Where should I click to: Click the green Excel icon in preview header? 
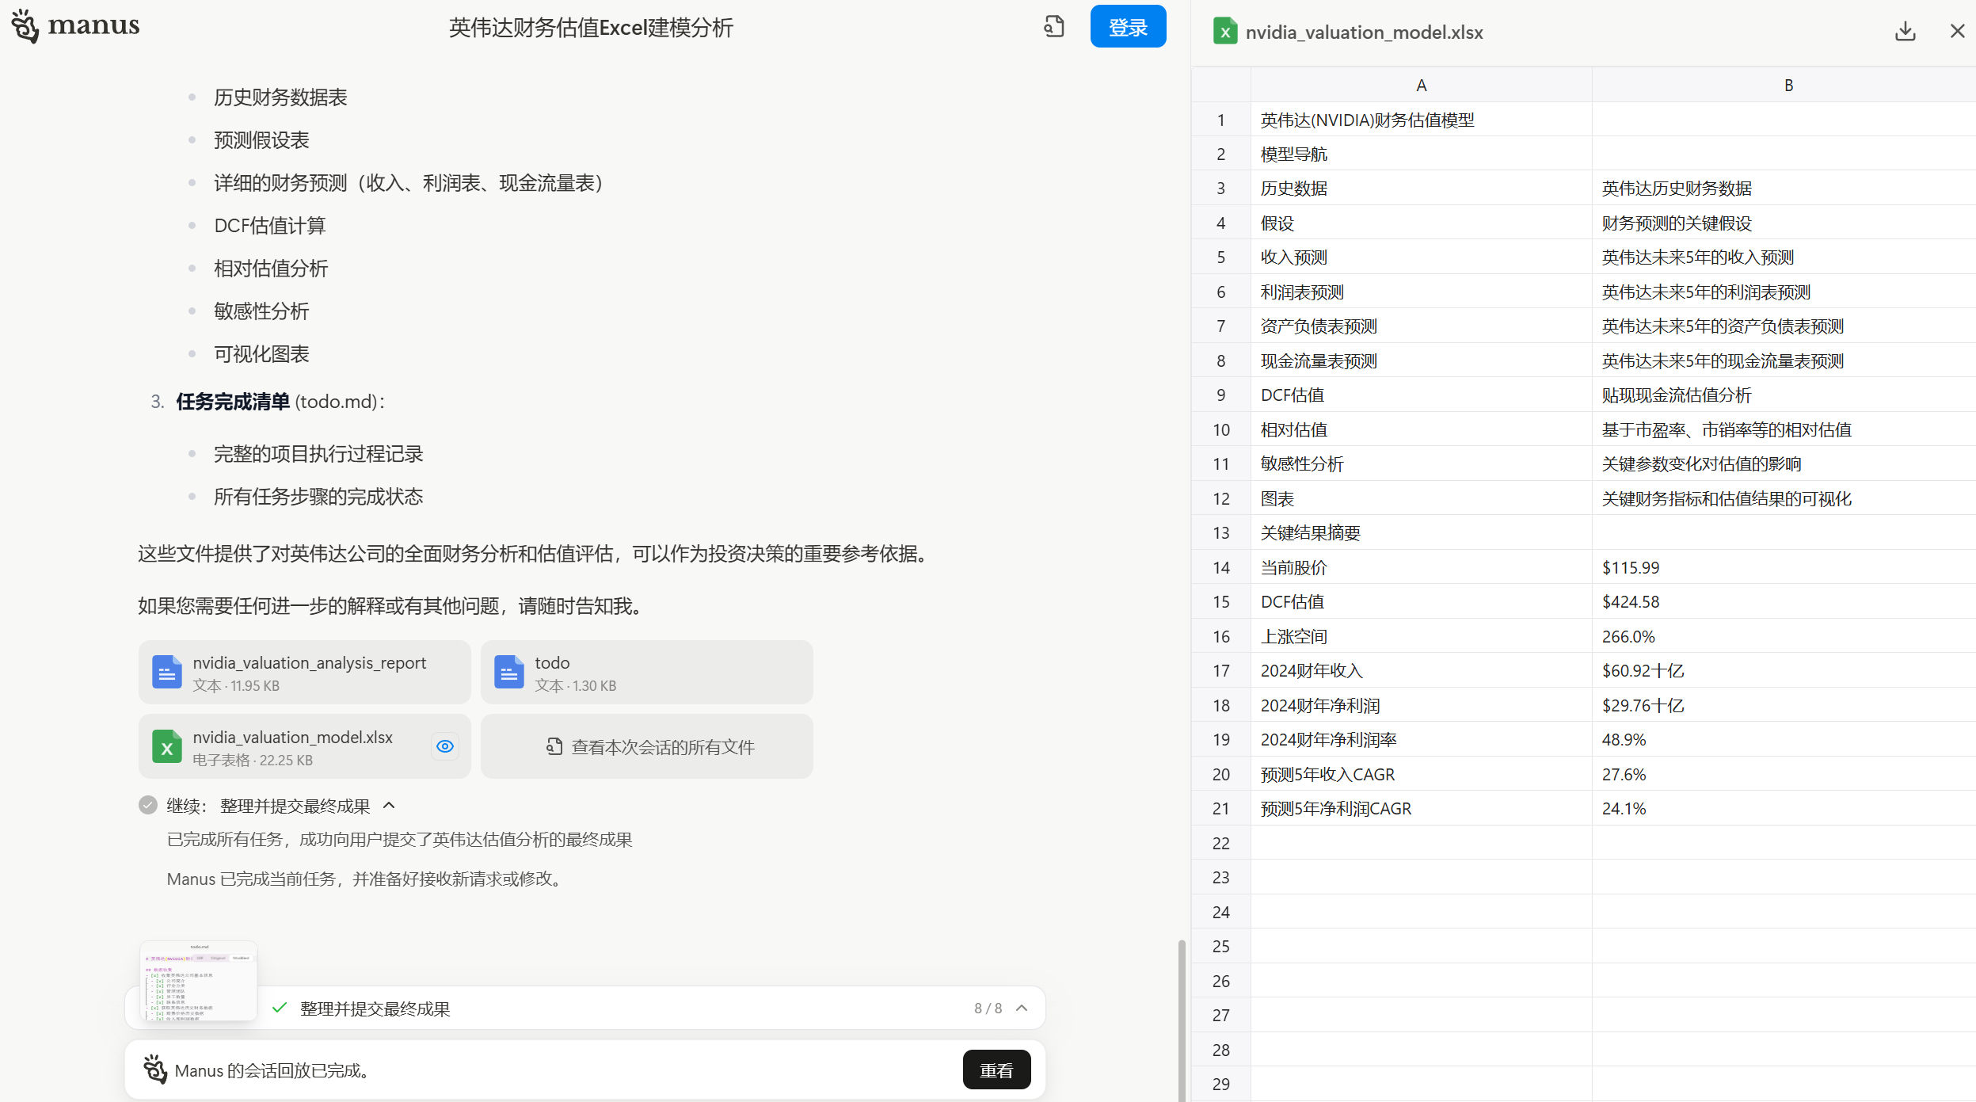coord(1224,32)
